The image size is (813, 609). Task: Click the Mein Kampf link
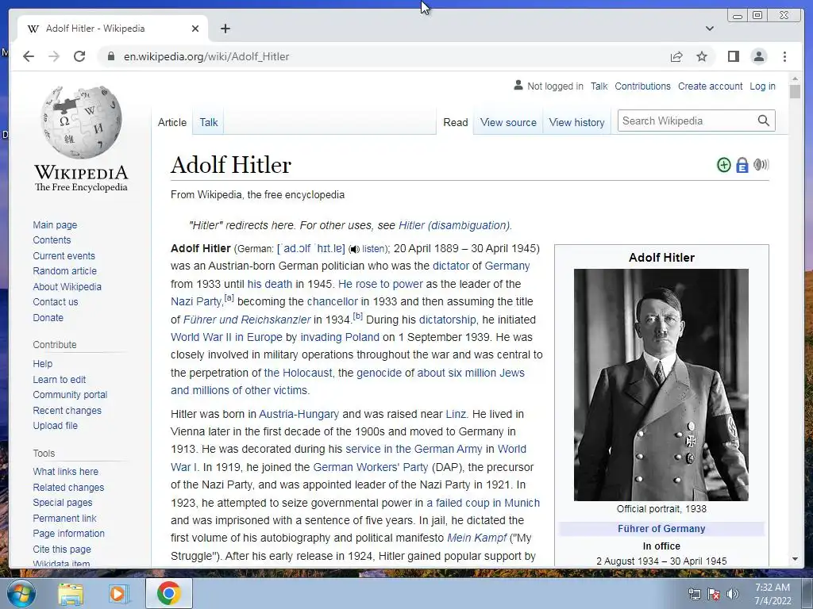click(x=476, y=538)
